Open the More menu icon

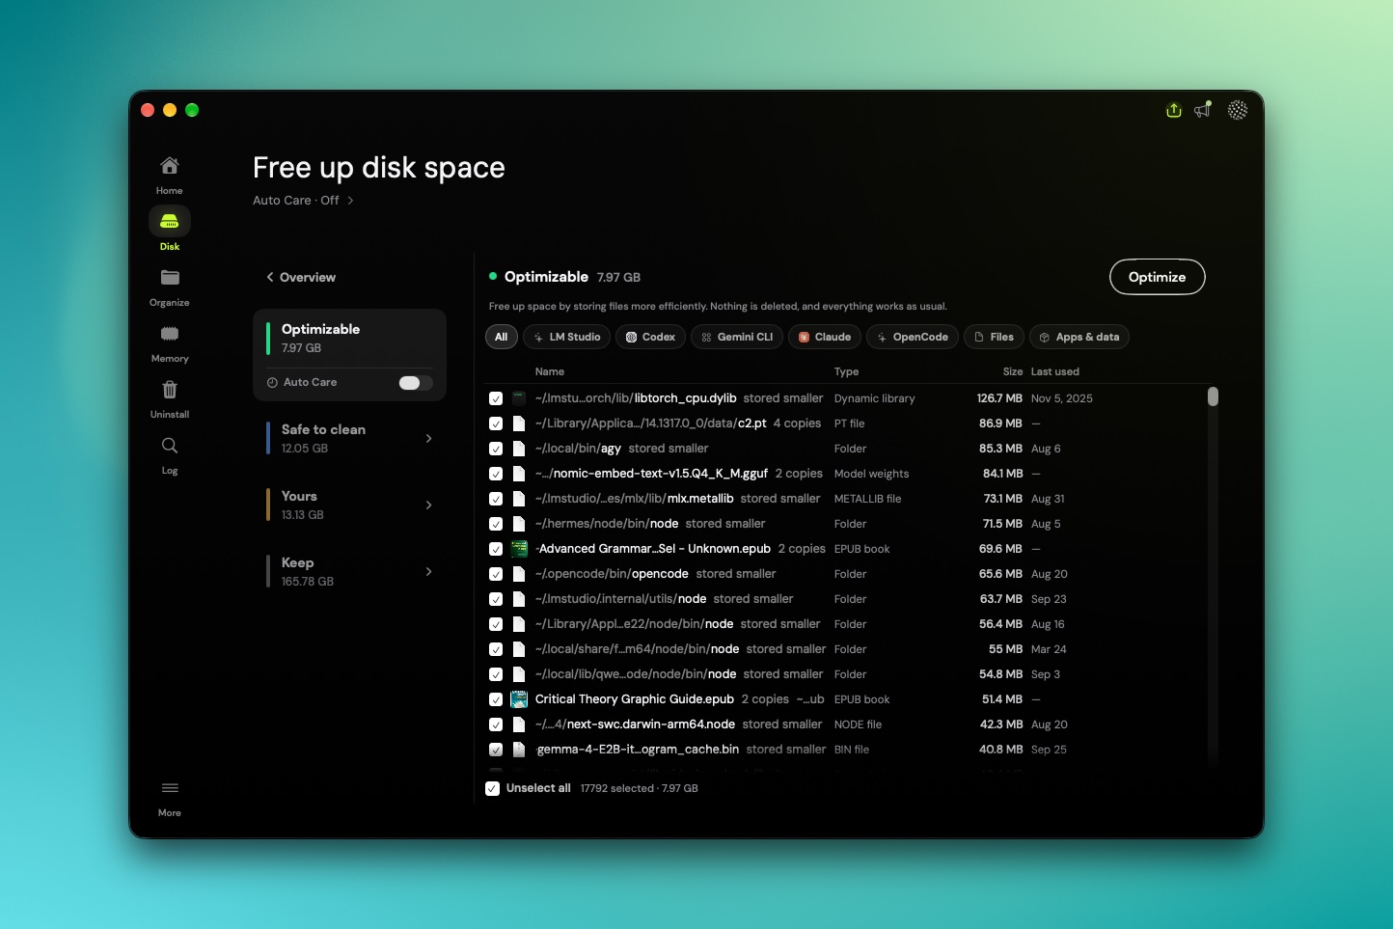click(170, 788)
